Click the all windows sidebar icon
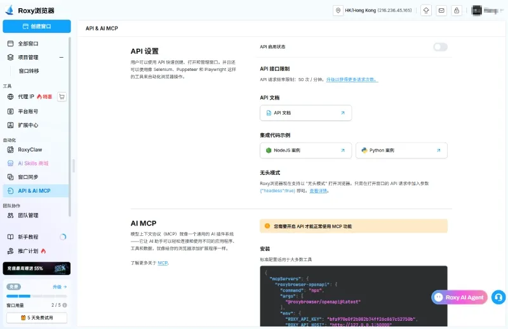 [x=10, y=43]
